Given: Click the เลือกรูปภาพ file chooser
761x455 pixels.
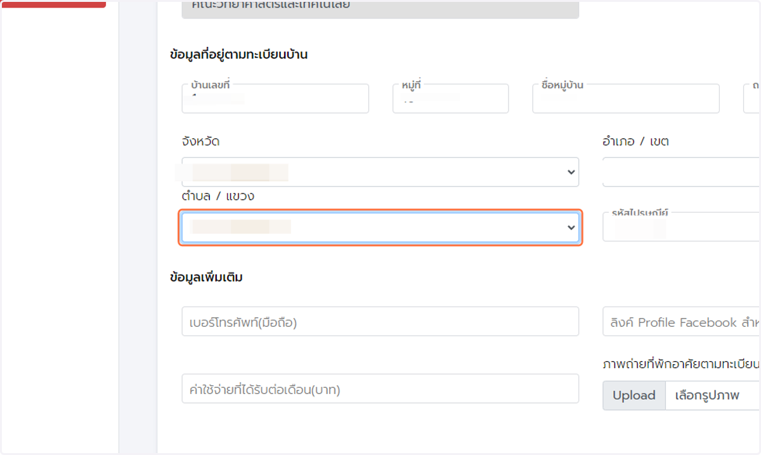Looking at the screenshot, I should tap(713, 395).
